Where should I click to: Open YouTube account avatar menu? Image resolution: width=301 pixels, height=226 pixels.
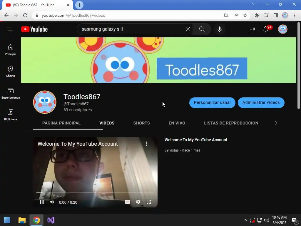pyautogui.click(x=283, y=29)
